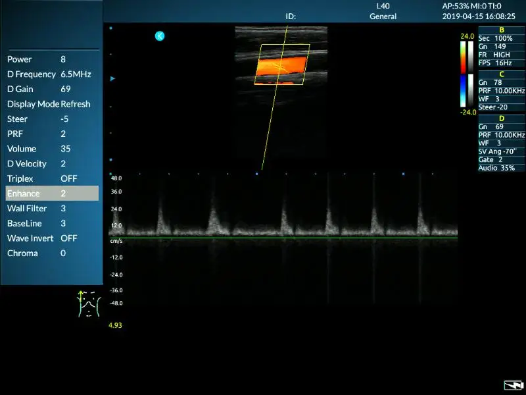Click the body marker pictogram icon
This screenshot has width=526, height=395.
click(87, 304)
